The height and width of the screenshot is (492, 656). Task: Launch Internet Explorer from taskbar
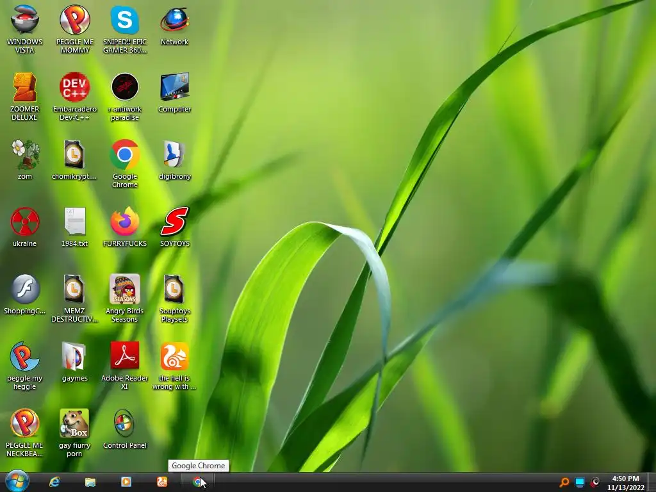(x=54, y=482)
